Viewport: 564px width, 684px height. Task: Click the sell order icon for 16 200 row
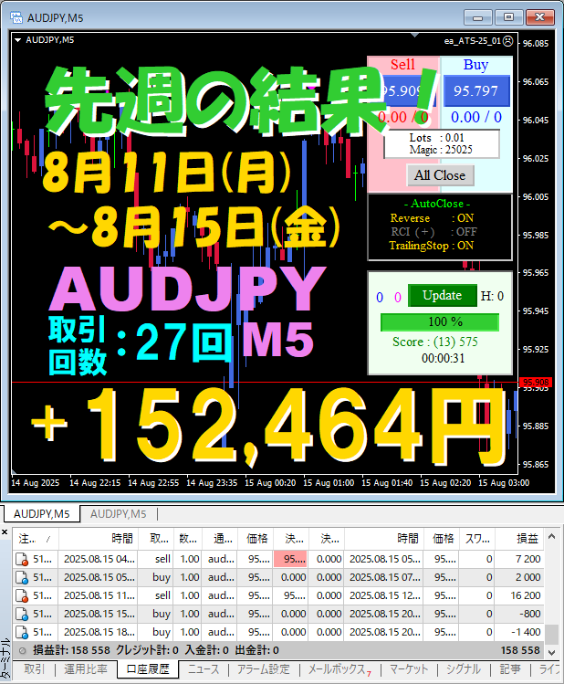click(22, 596)
